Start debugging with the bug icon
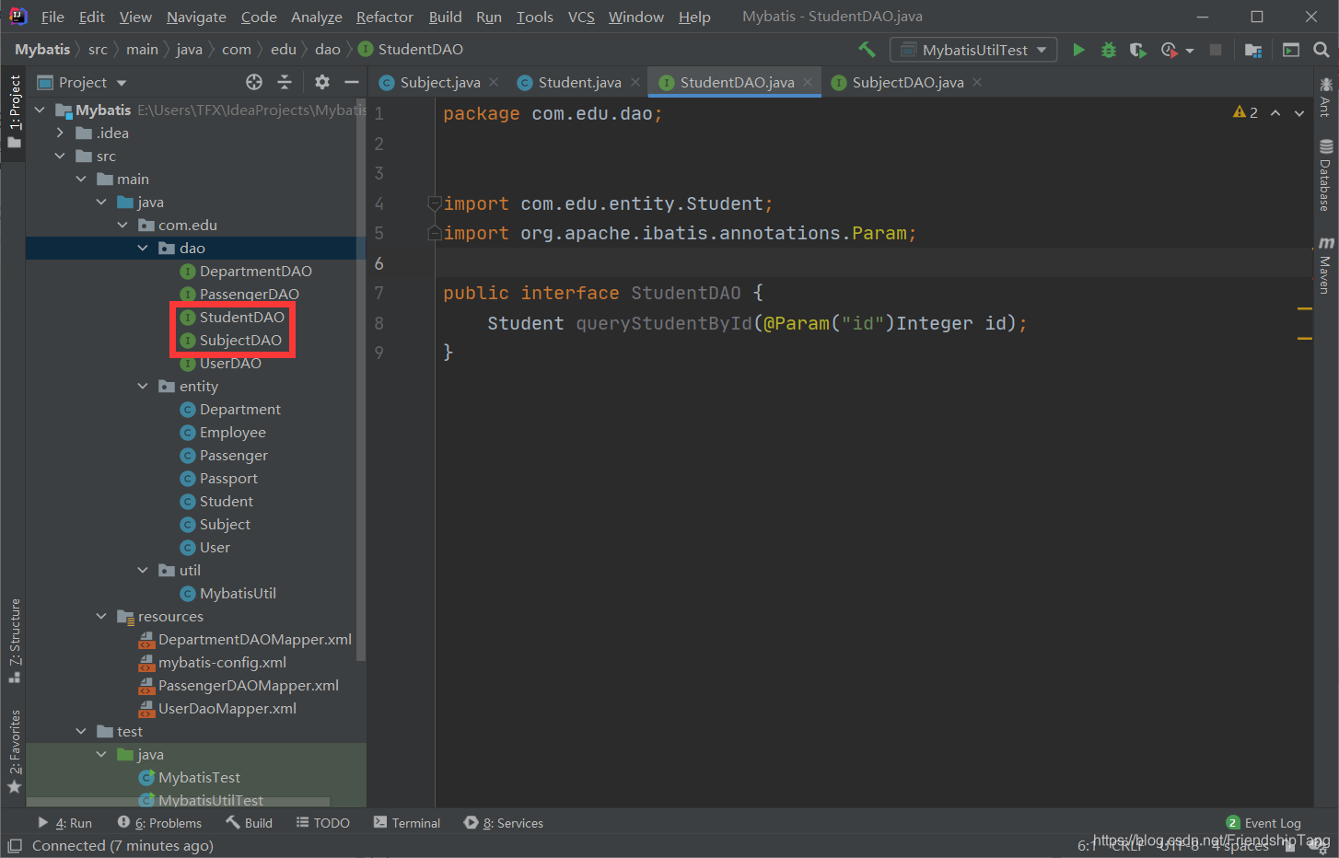 [x=1109, y=50]
